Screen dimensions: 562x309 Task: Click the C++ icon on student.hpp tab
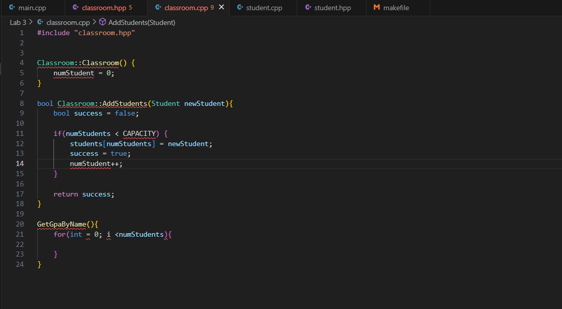pyautogui.click(x=308, y=7)
